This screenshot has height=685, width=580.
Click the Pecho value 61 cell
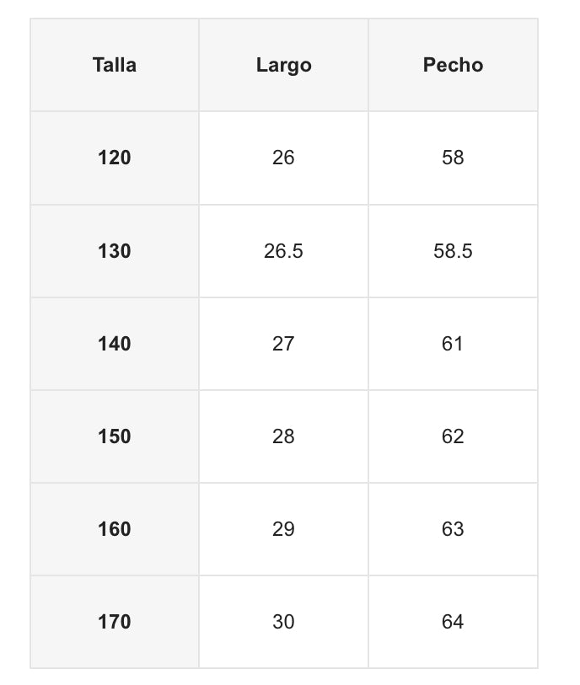tap(453, 344)
